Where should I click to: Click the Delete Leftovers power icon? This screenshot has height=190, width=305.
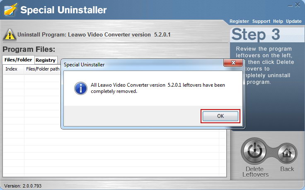pos(254,151)
